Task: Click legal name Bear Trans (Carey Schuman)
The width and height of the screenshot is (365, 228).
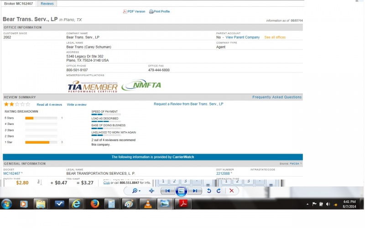Action: [x=89, y=47]
